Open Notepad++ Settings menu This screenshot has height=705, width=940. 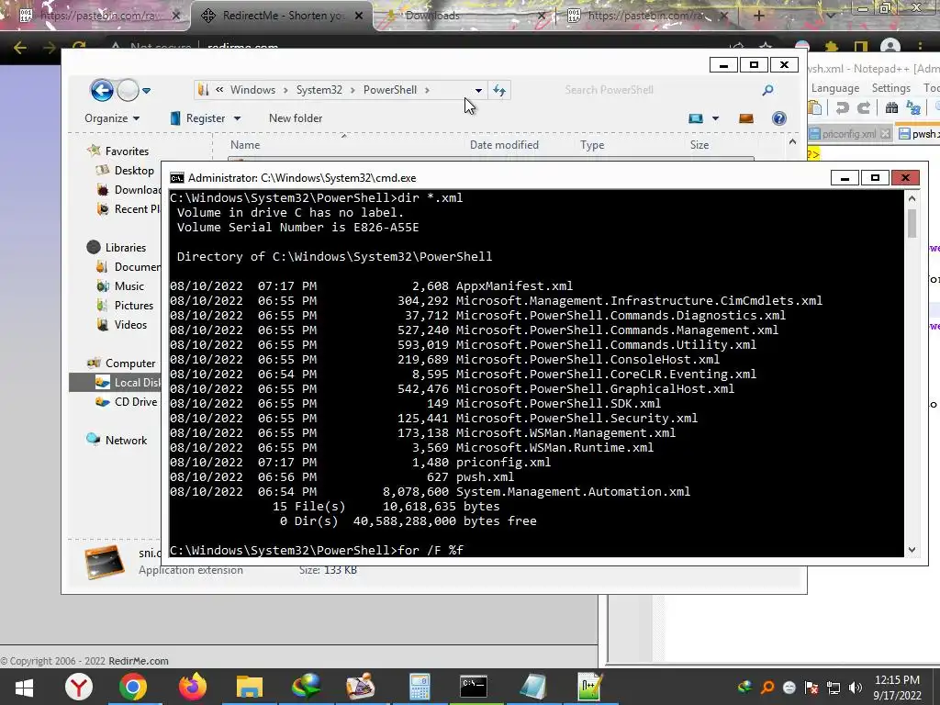click(890, 88)
